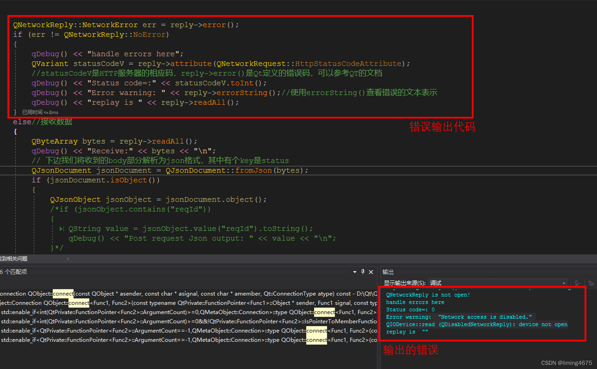This screenshot has width=597, height=369.
Task: Select the 输出 panel title
Action: click(388, 272)
